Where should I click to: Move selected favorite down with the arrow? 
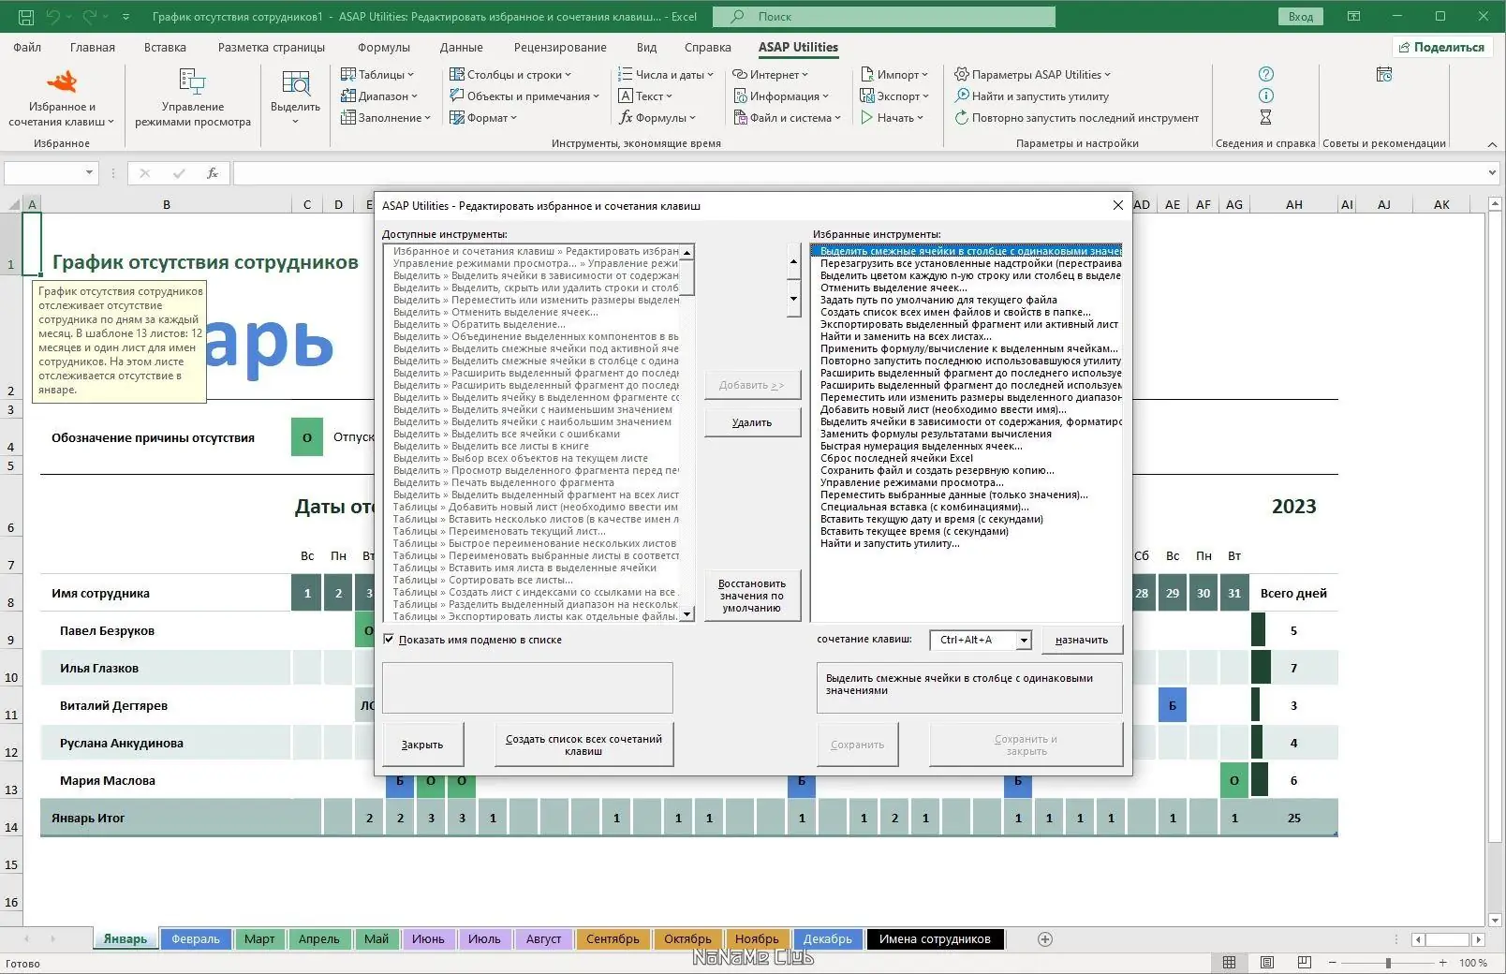pos(793,299)
